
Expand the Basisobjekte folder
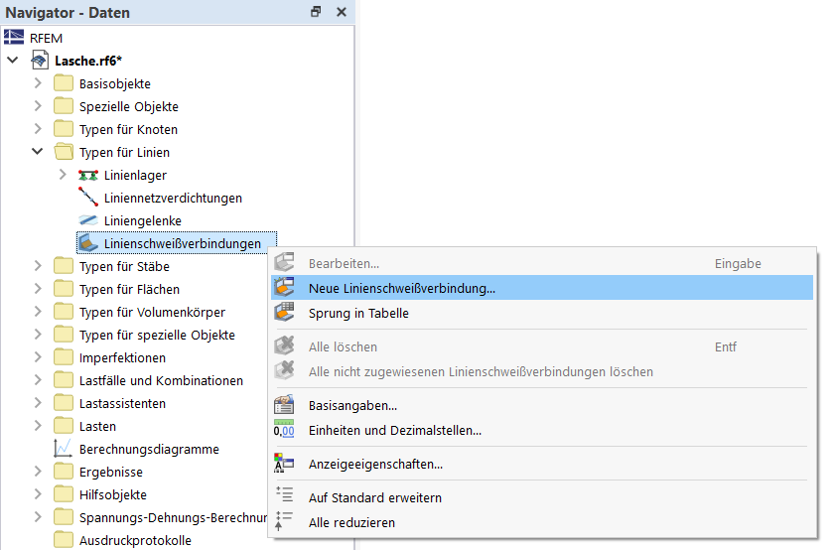(38, 83)
